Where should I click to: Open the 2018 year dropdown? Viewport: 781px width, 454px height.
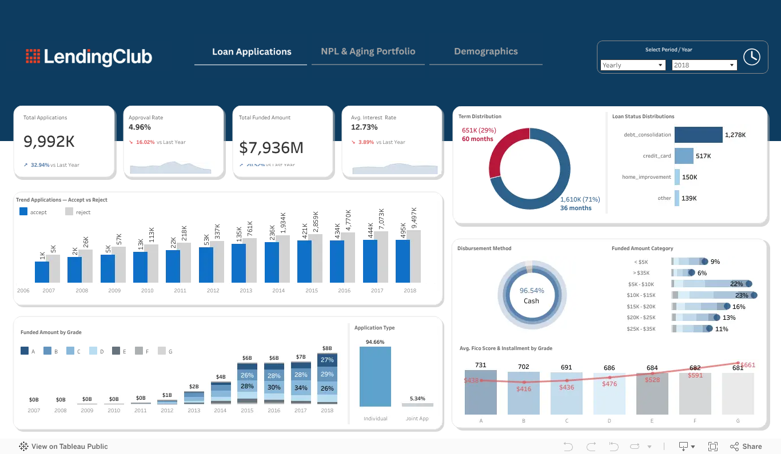[x=704, y=65]
